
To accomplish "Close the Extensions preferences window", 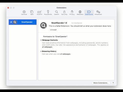I will pos(8,8).
